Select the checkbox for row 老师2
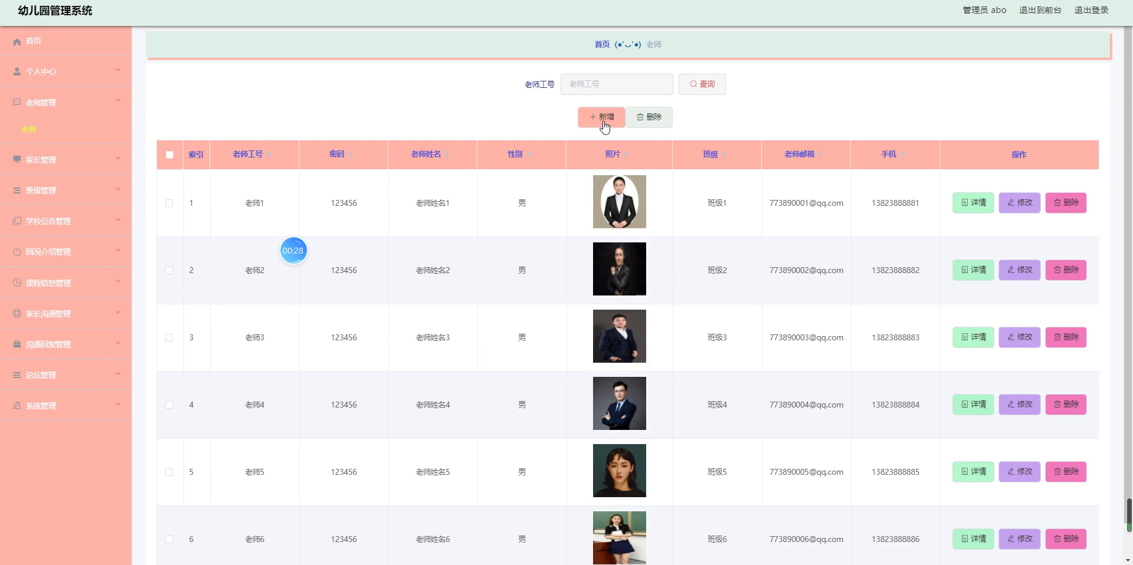The height and width of the screenshot is (565, 1133). click(x=169, y=270)
